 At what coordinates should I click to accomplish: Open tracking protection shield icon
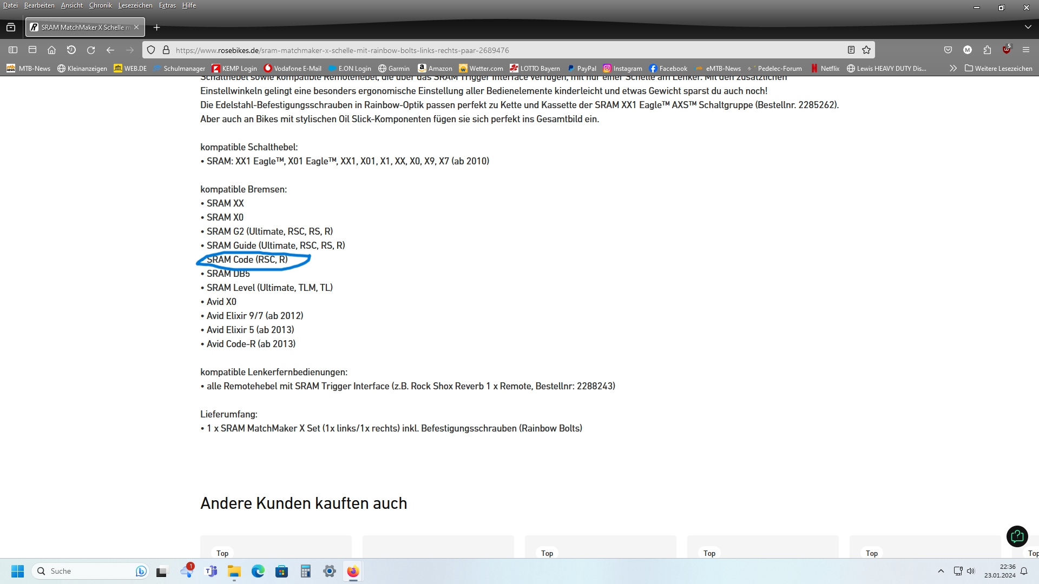pyautogui.click(x=151, y=50)
